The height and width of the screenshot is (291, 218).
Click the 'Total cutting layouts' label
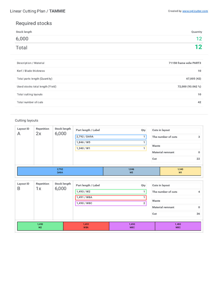coord(30,94)
